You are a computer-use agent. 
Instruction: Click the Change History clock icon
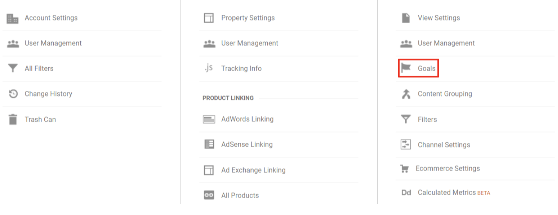(x=13, y=94)
